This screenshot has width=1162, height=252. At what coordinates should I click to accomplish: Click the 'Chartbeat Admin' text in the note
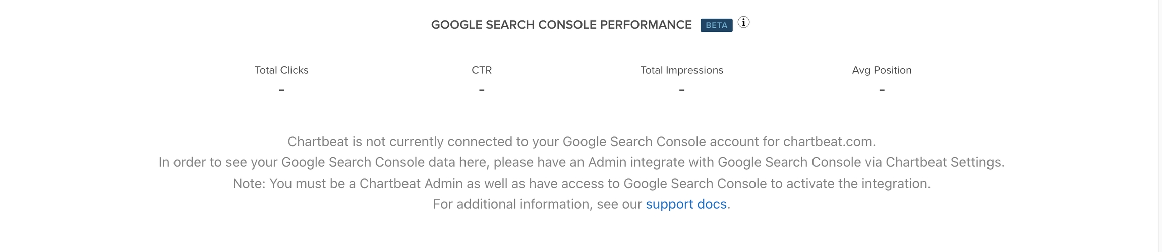pos(411,184)
